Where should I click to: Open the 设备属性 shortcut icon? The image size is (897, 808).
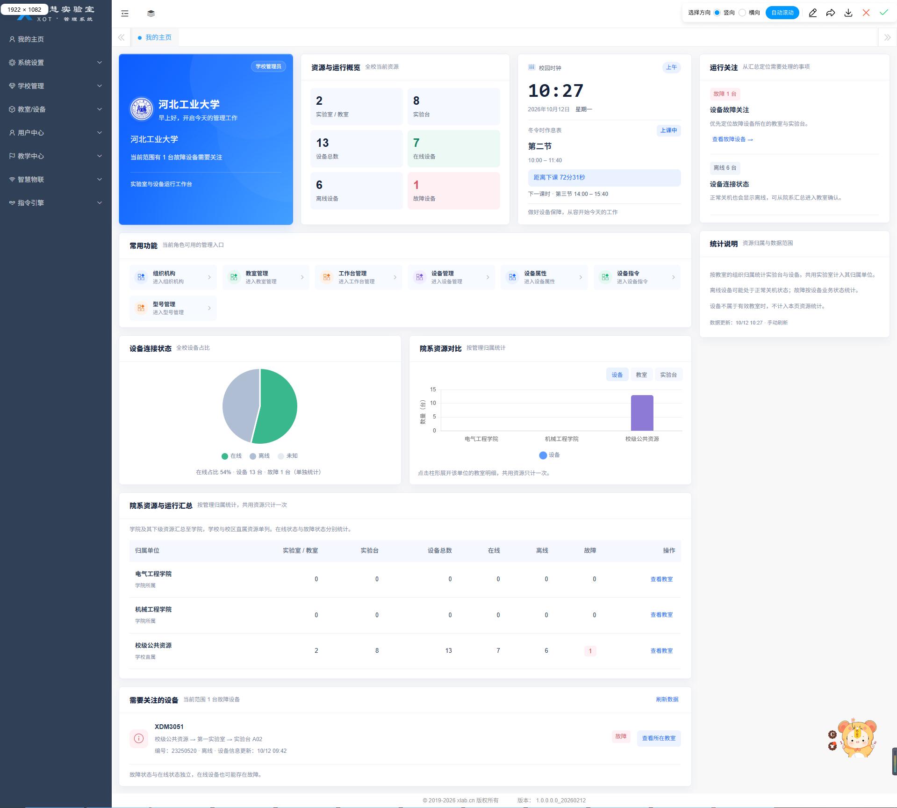[x=512, y=277]
